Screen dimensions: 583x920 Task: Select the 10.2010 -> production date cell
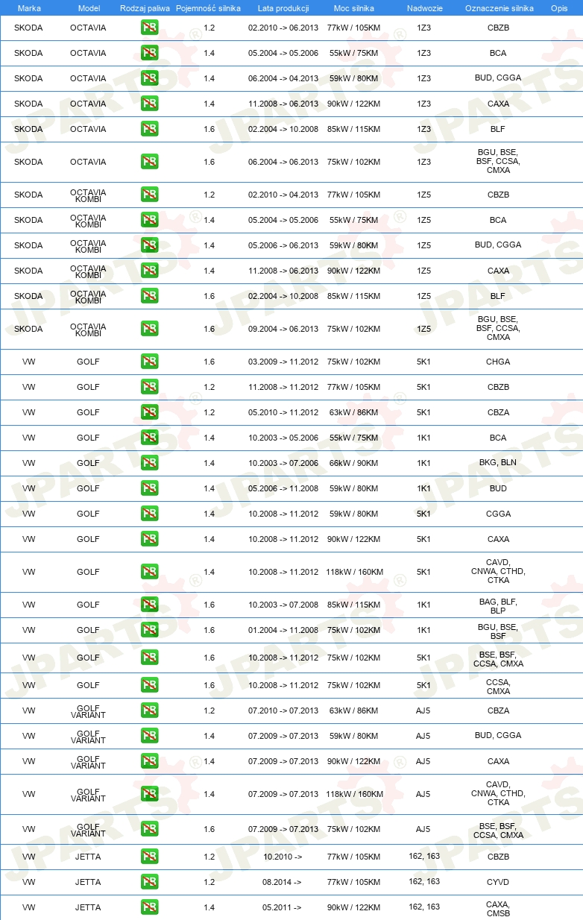283,857
